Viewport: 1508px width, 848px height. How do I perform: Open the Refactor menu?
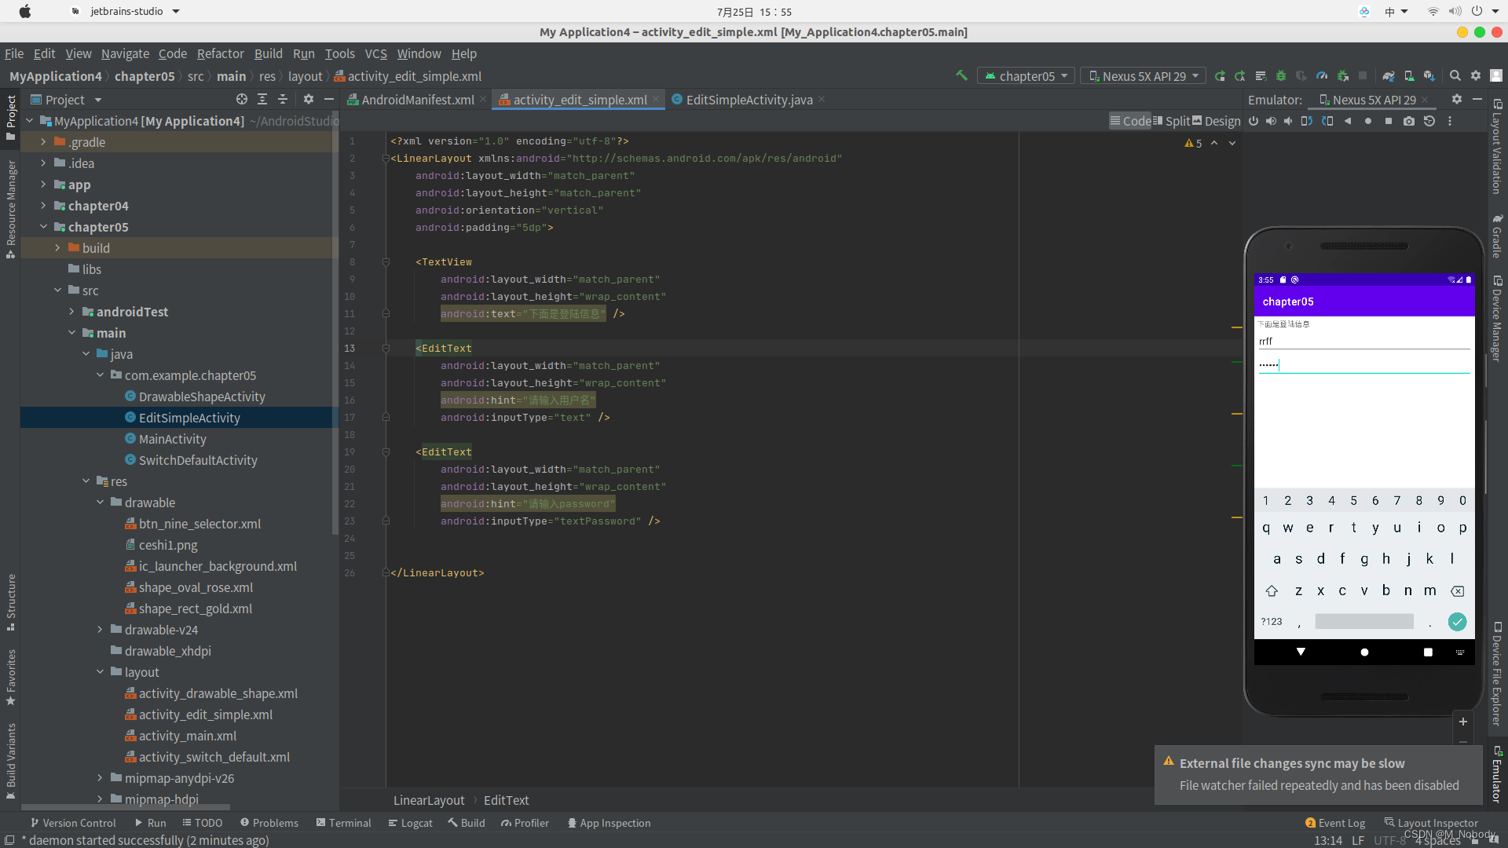(x=220, y=53)
